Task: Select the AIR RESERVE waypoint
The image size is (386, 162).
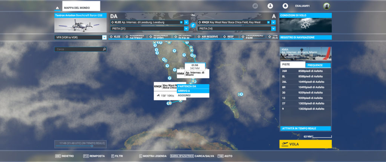Action: point(209,37)
